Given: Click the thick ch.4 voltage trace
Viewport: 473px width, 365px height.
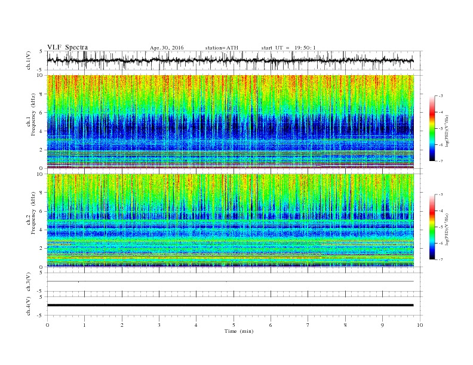Looking at the screenshot, I should click(x=231, y=305).
